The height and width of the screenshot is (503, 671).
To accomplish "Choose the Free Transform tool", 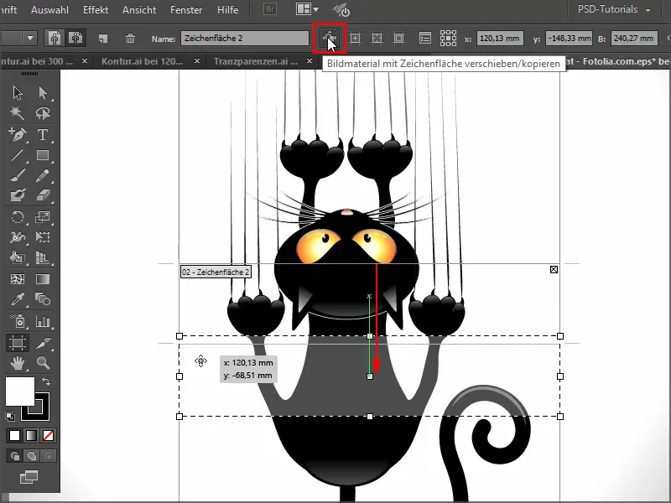I will (x=43, y=237).
